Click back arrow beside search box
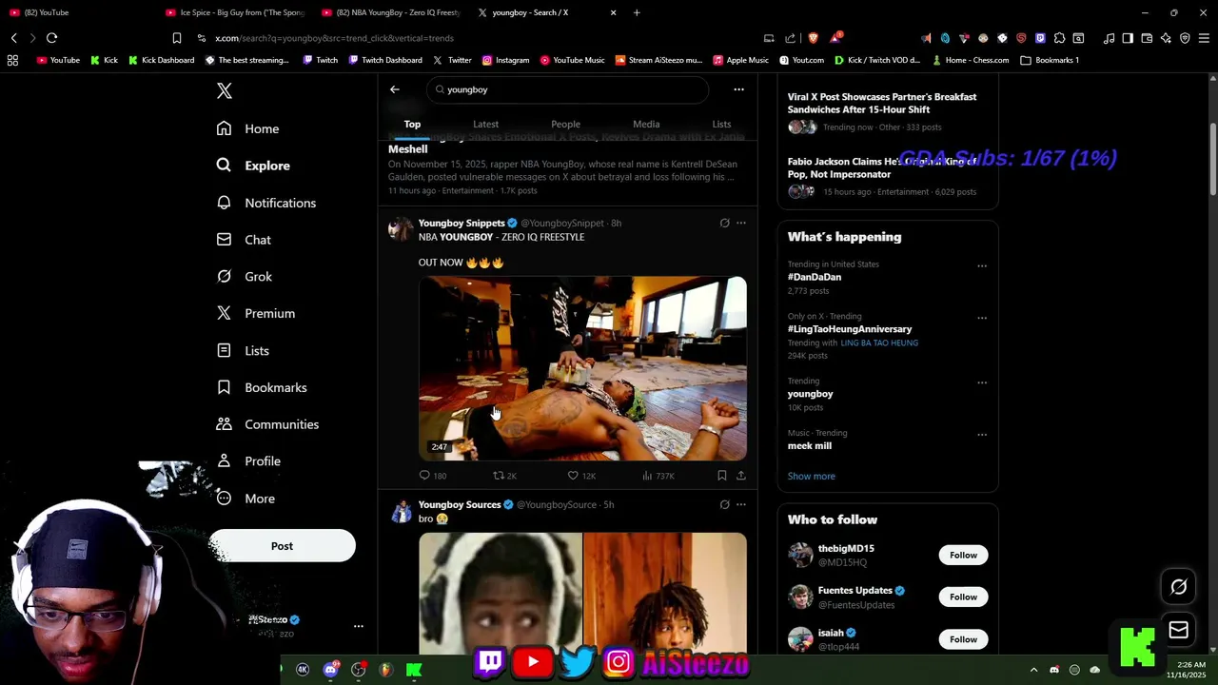This screenshot has height=685, width=1218. [x=395, y=89]
